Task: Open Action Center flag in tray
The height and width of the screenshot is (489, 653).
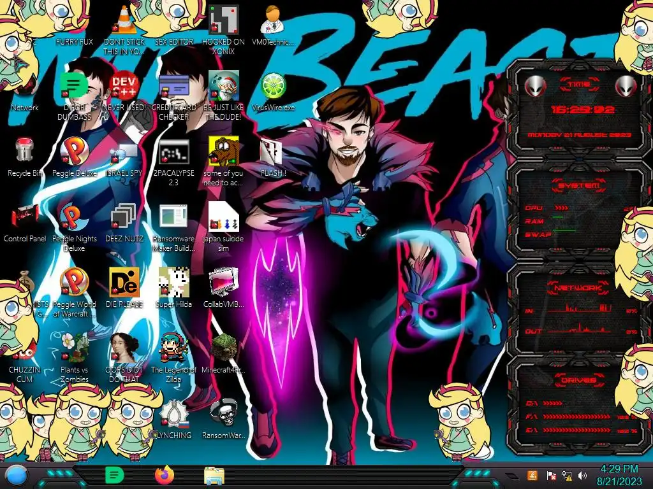Action: tap(550, 476)
